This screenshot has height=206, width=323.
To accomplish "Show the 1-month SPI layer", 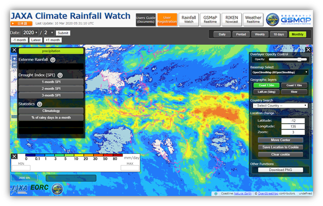I will (51, 82).
